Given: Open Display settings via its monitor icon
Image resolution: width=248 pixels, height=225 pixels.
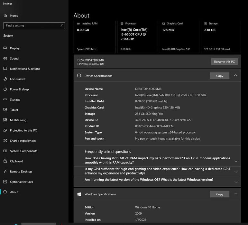Looking at the screenshot, I should [x=5, y=48].
